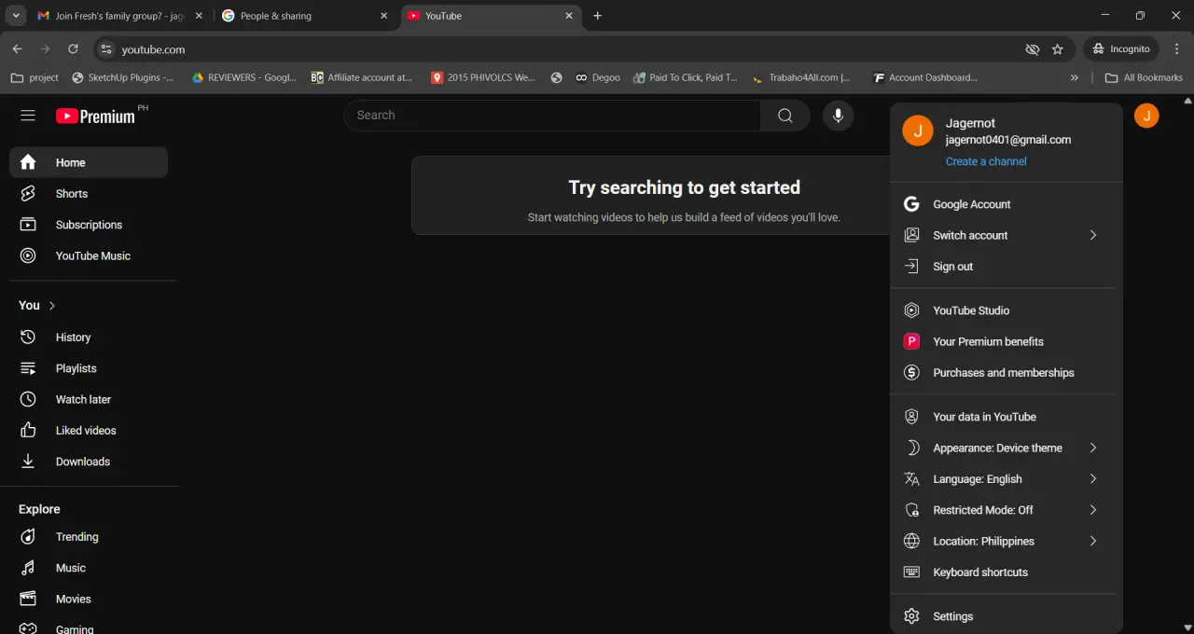
Task: Open the Switch account submenu
Action: tap(1007, 235)
